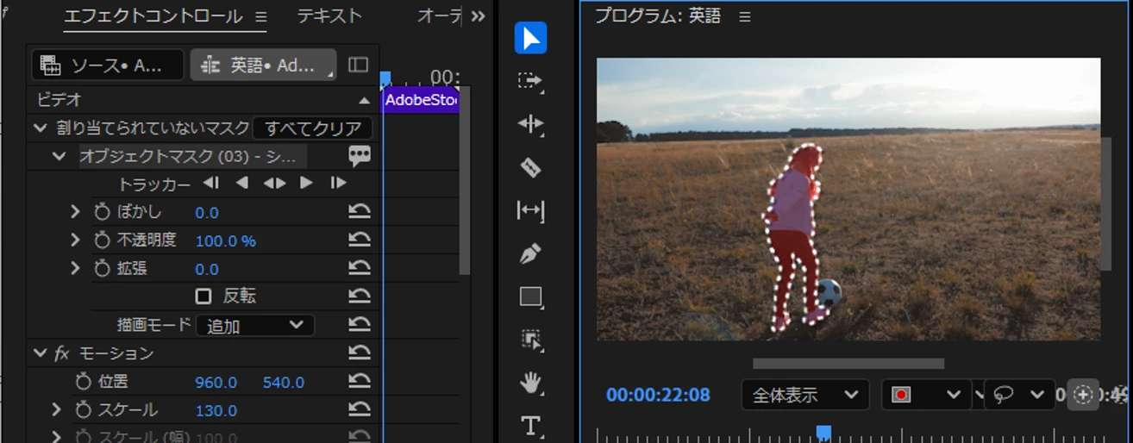Select the Track Select Forward tool
The image size is (1133, 443).
pos(531,81)
